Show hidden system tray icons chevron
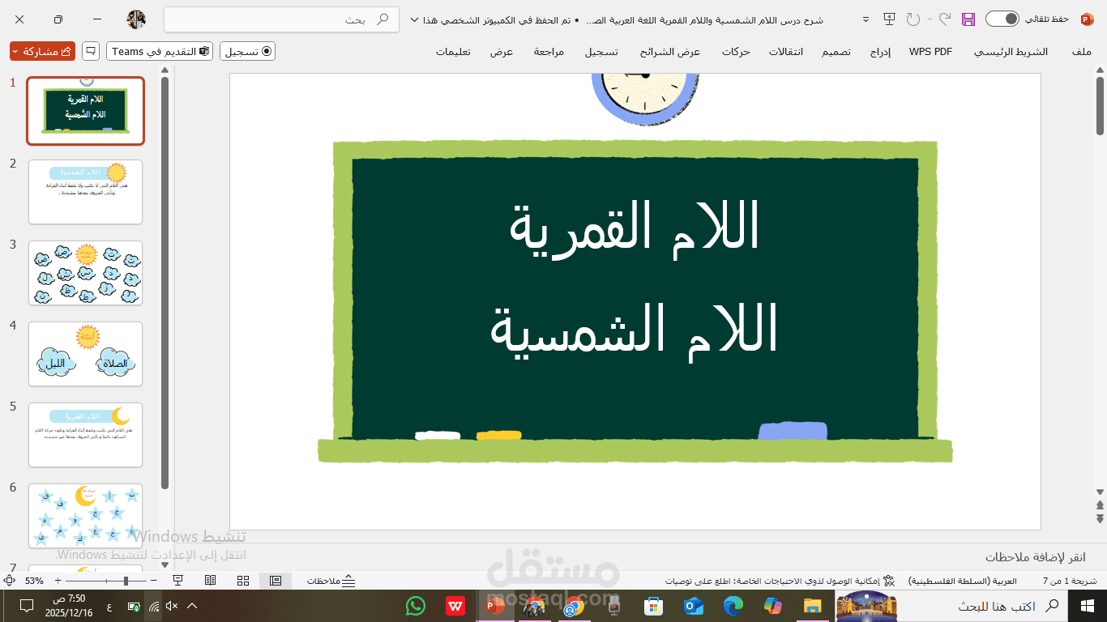The width and height of the screenshot is (1107, 622). click(x=192, y=606)
